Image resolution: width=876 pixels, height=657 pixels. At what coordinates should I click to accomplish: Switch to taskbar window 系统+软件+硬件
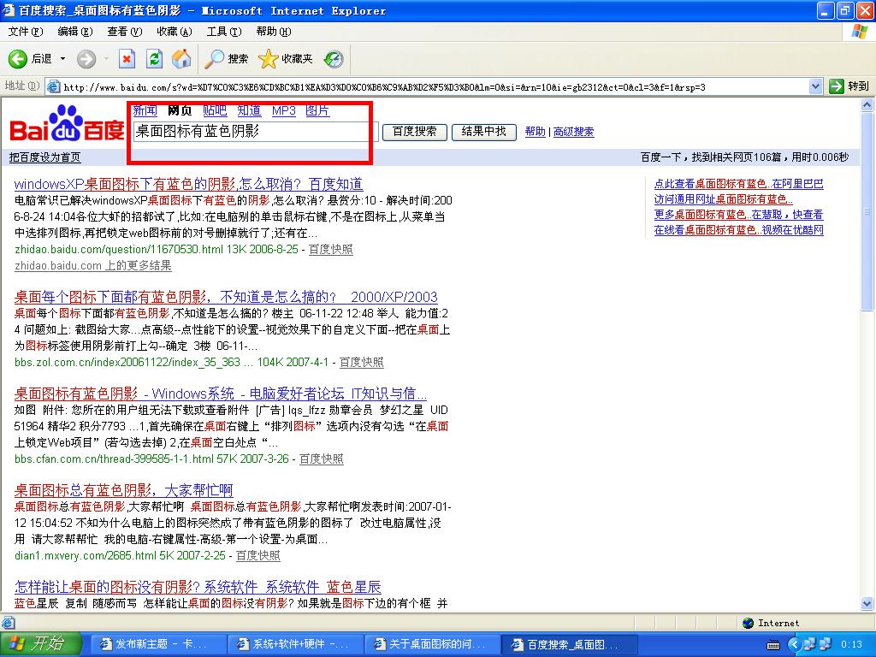click(294, 645)
